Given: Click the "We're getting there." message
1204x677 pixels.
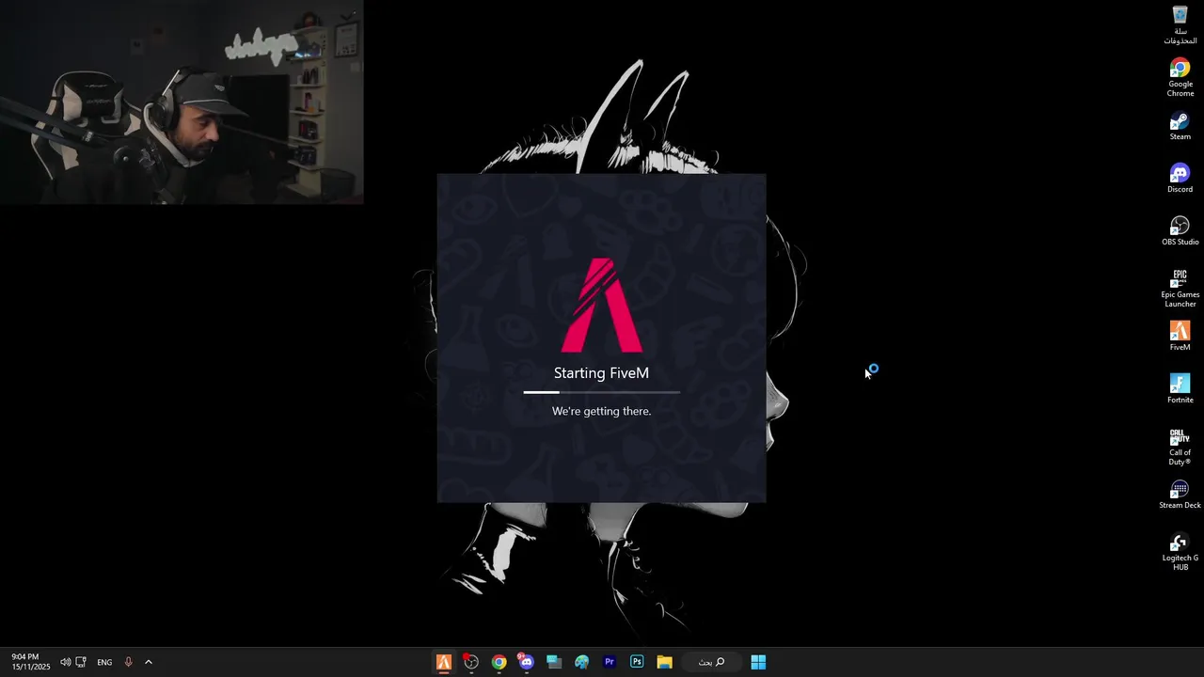Looking at the screenshot, I should click(x=601, y=411).
